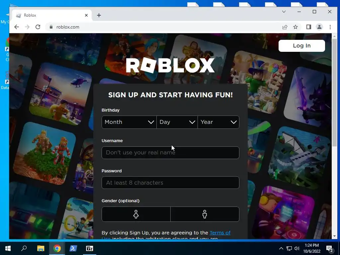Open PowerShell from the taskbar

[x=73, y=248]
